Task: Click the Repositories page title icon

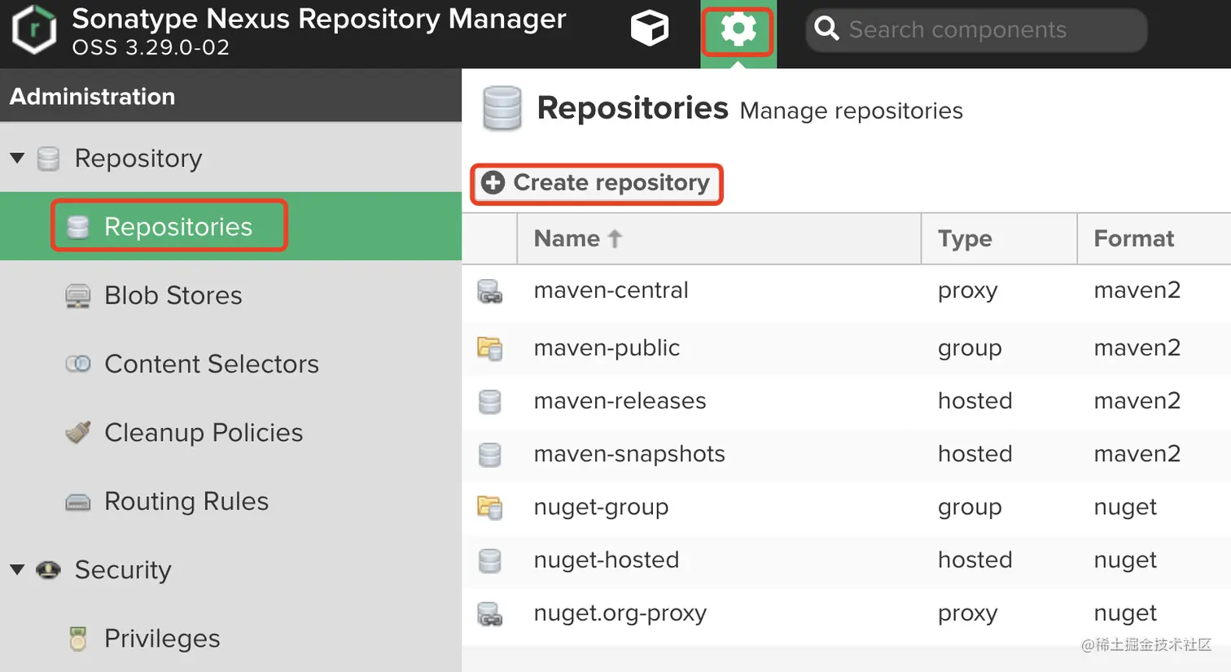Action: tap(502, 108)
